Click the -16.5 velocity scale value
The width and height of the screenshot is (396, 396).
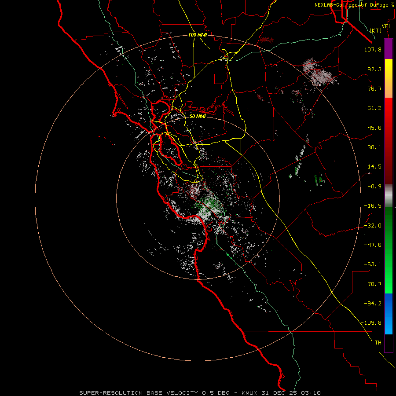pos(373,206)
